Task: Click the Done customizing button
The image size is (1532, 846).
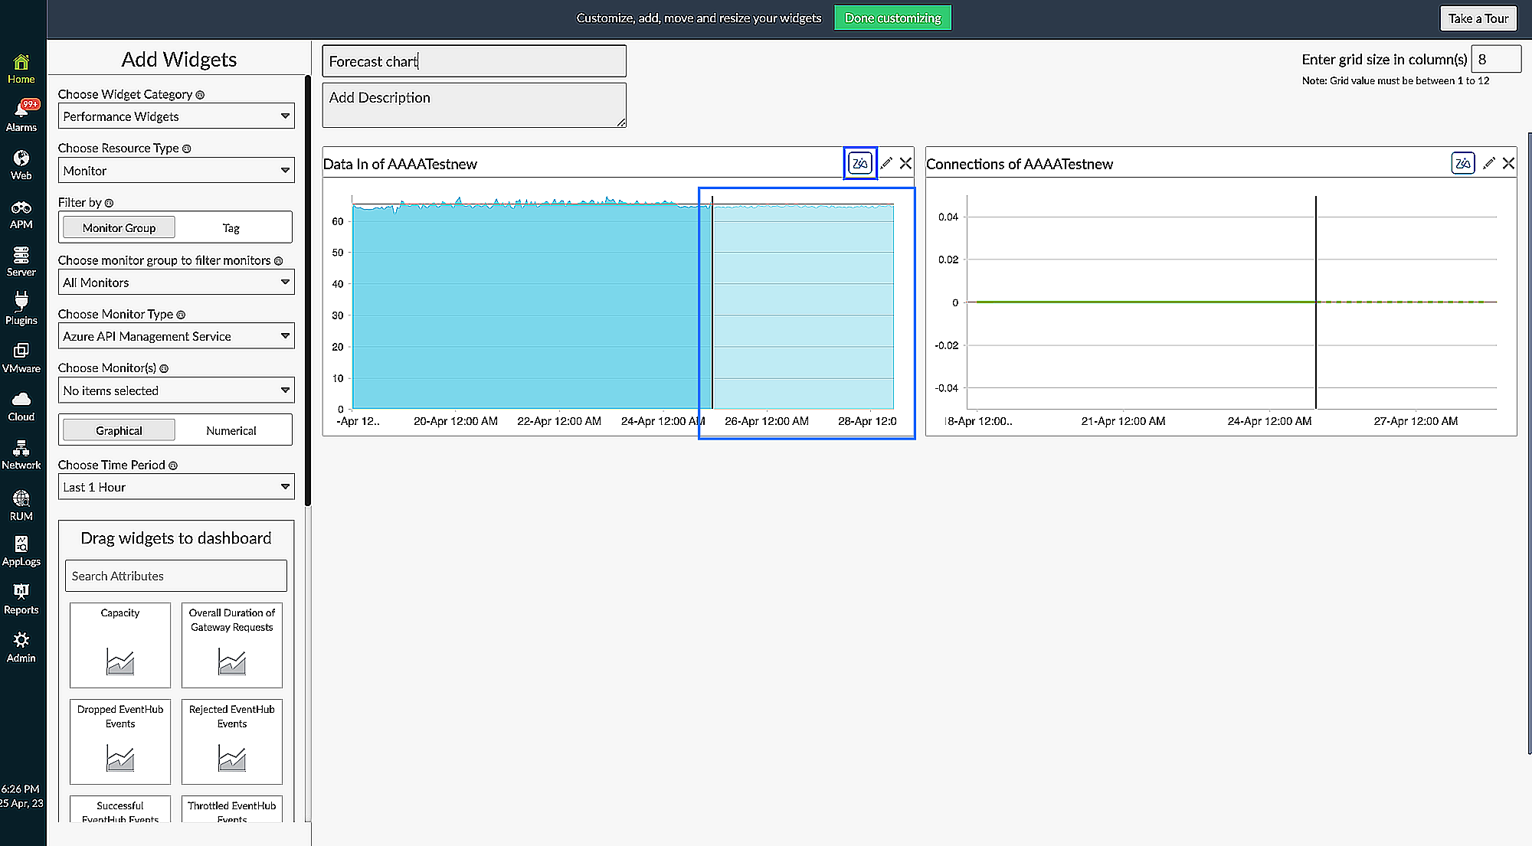Action: point(892,17)
